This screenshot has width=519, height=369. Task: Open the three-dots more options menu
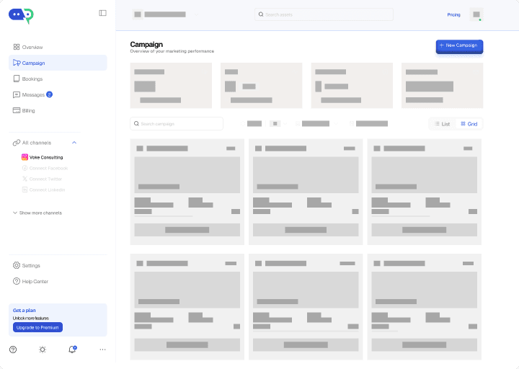tap(102, 350)
